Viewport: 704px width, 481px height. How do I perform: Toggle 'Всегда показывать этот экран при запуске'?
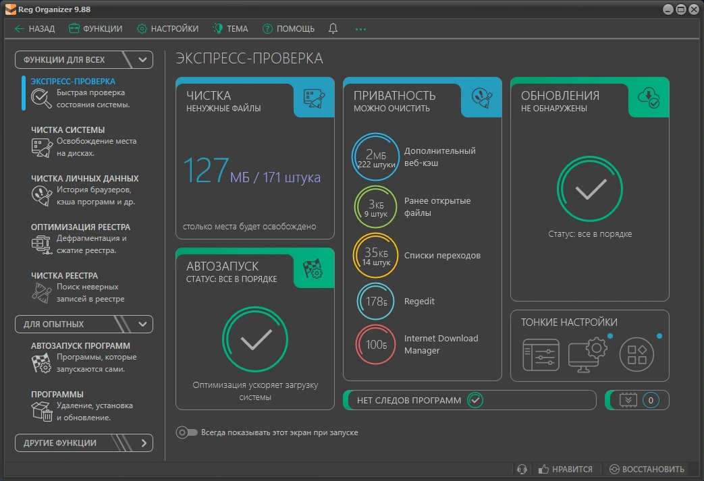(x=186, y=432)
